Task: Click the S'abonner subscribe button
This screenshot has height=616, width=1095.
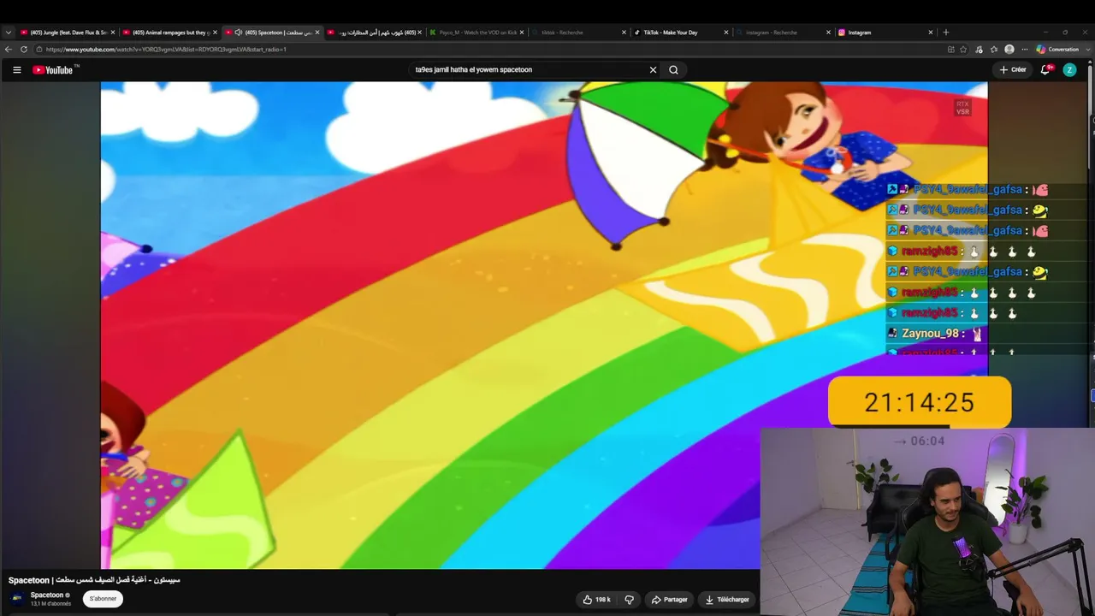Action: click(103, 599)
